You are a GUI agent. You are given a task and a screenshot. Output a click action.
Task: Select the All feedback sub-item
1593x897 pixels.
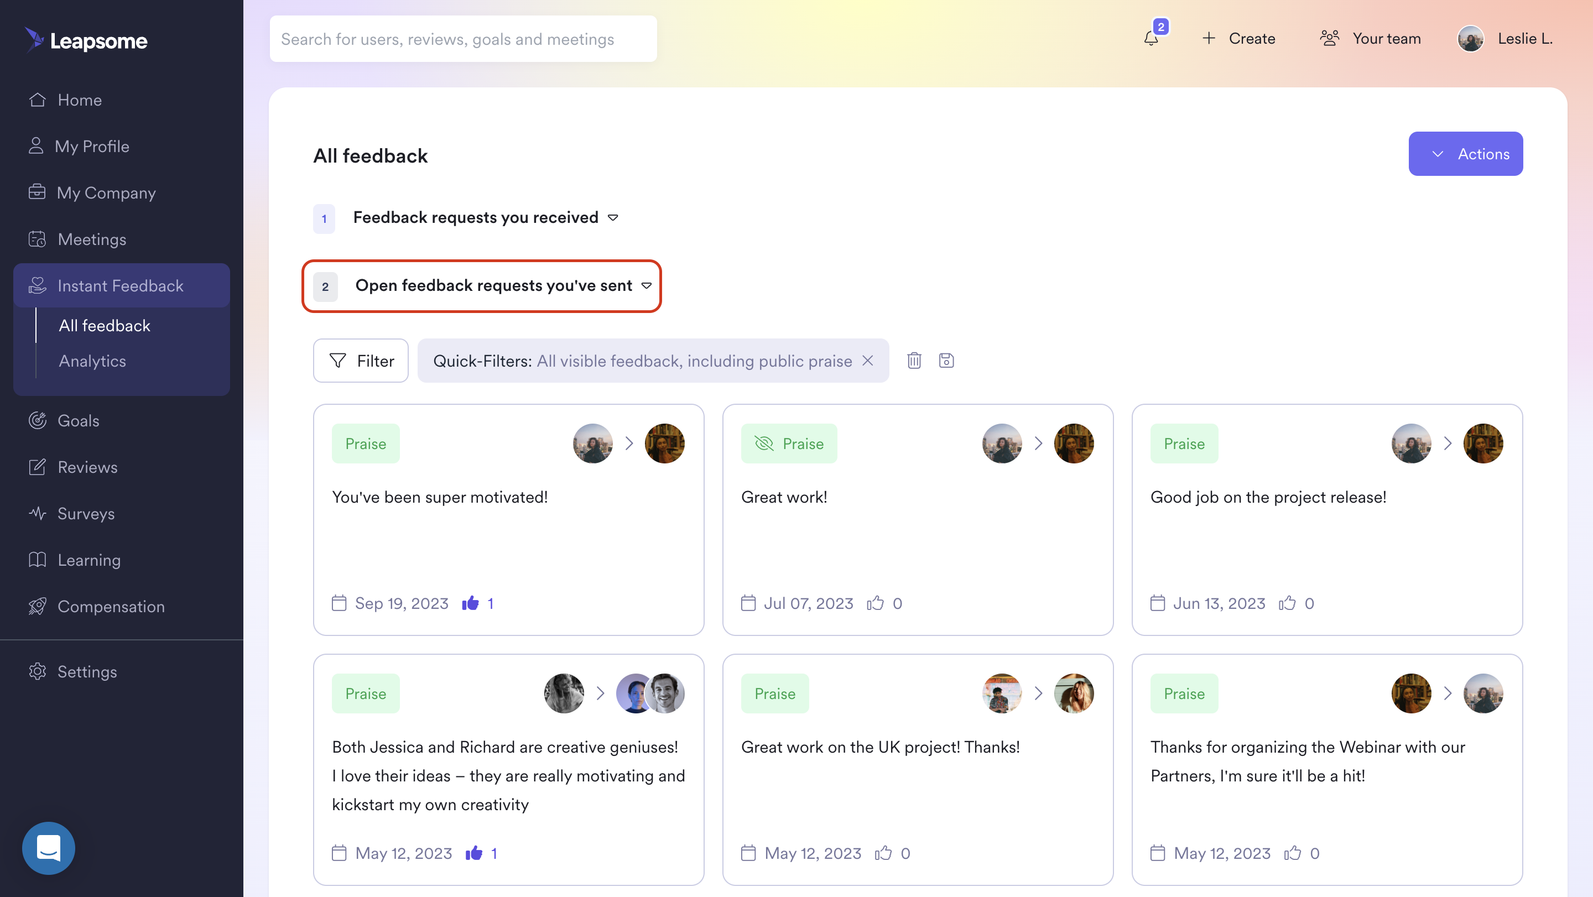coord(105,325)
